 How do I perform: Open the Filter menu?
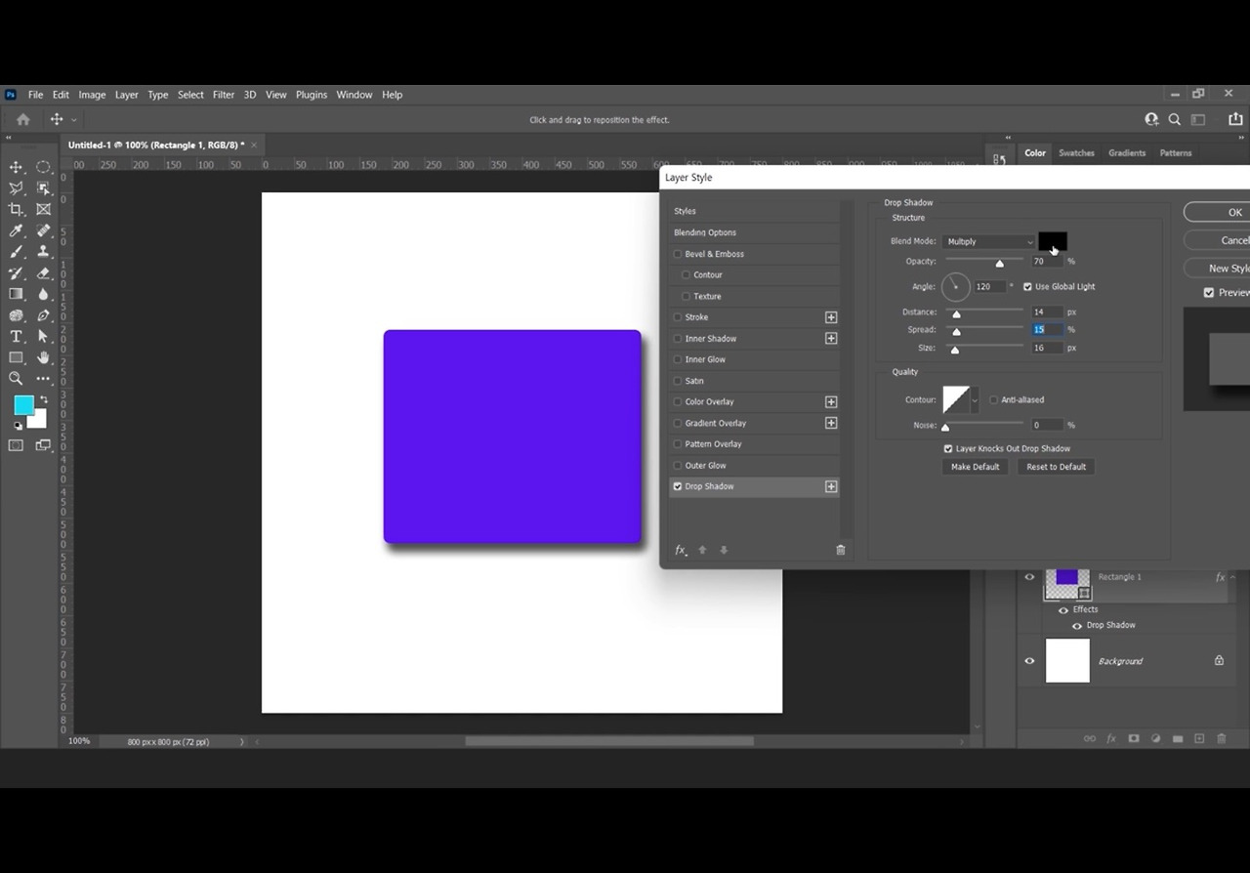(224, 95)
